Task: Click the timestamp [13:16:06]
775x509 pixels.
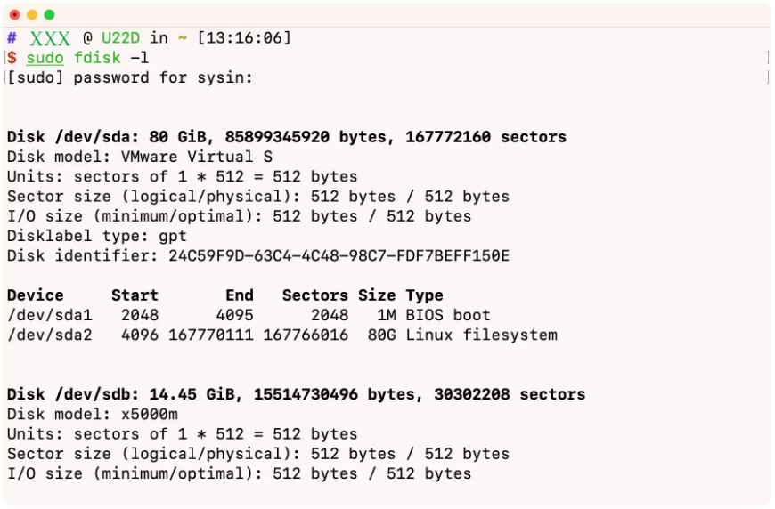Action: (x=244, y=37)
